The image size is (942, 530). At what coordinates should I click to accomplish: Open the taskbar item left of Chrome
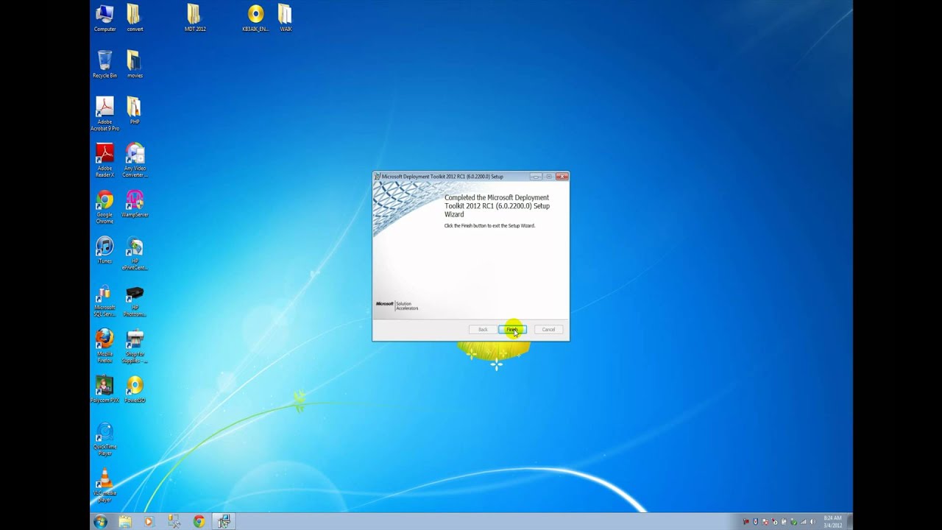pyautogui.click(x=174, y=521)
